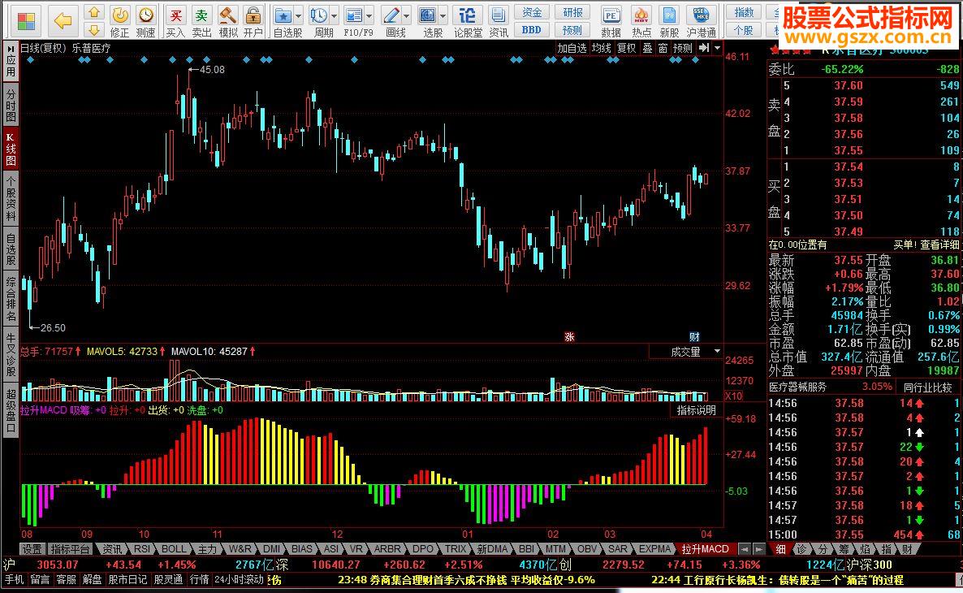
Task: Open 指标说明 indicator description
Action: point(696,410)
